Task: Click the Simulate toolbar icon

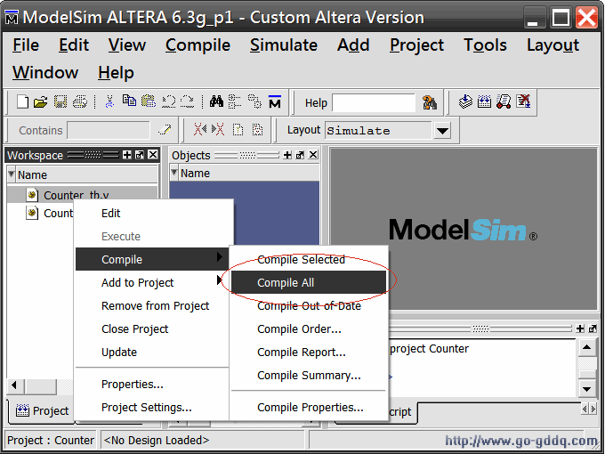Action: [x=504, y=101]
